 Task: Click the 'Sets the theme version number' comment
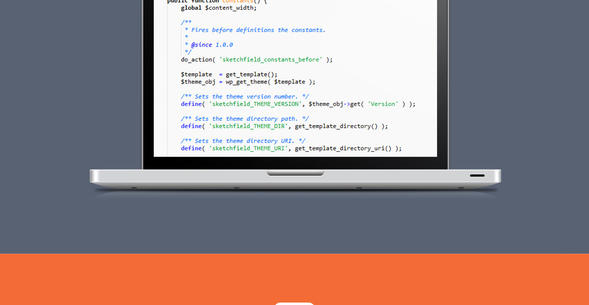245,96
